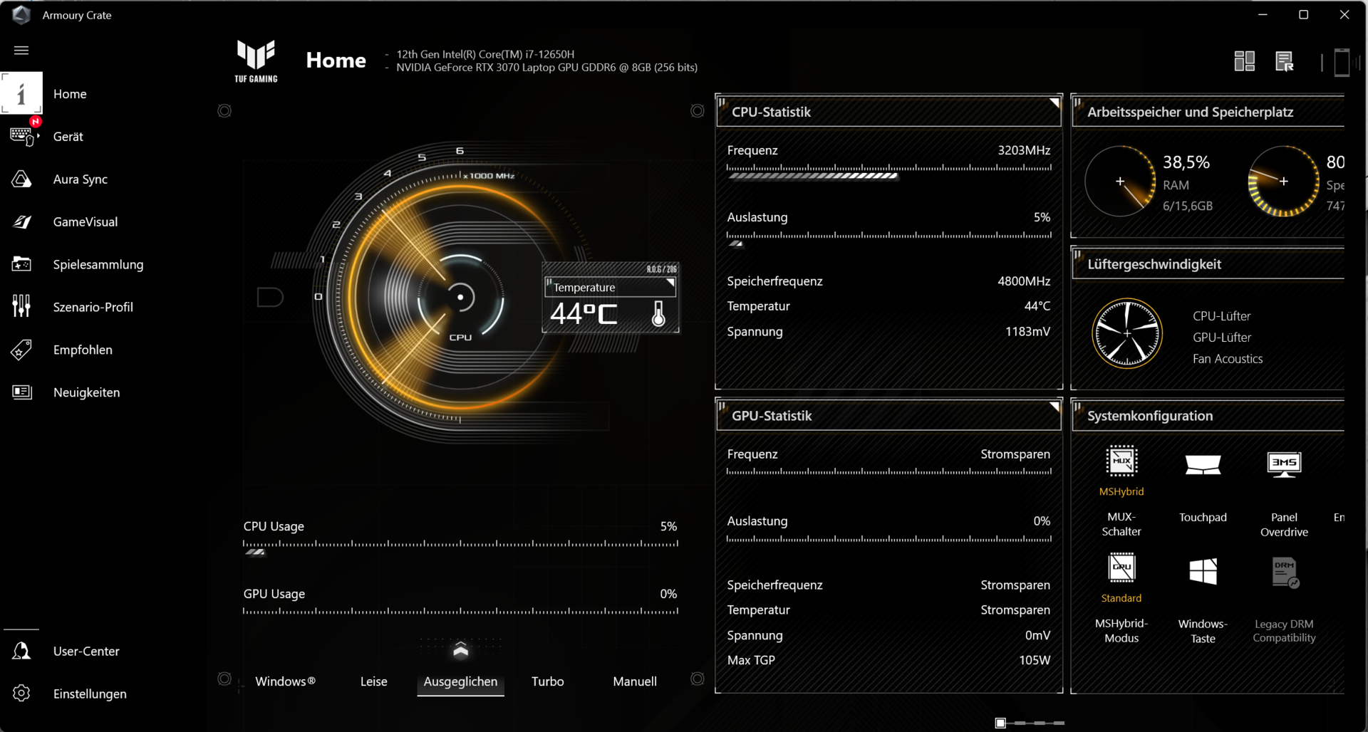Click the Armoury Crate title bar logo
Image resolution: width=1368 pixels, height=732 pixels.
(21, 15)
